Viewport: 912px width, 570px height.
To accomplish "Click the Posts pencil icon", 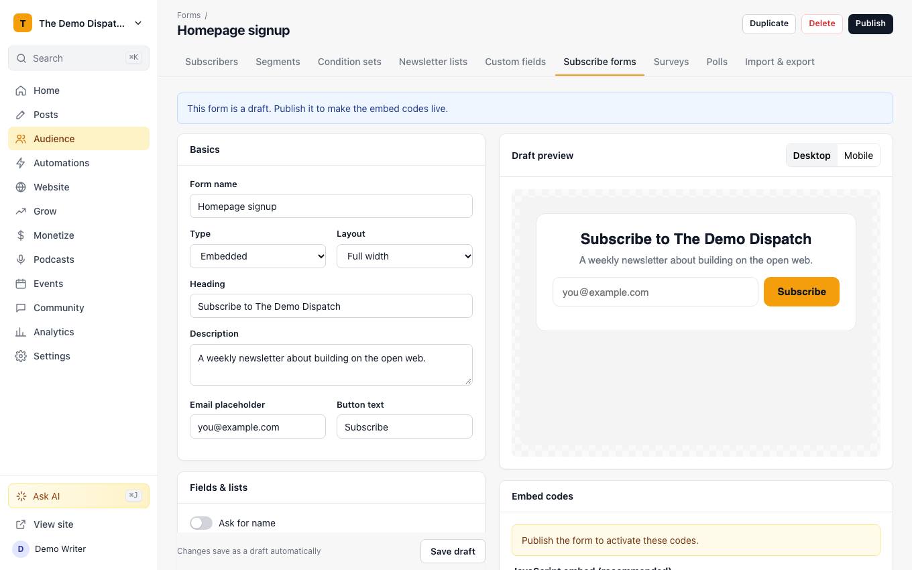I will pyautogui.click(x=21, y=115).
